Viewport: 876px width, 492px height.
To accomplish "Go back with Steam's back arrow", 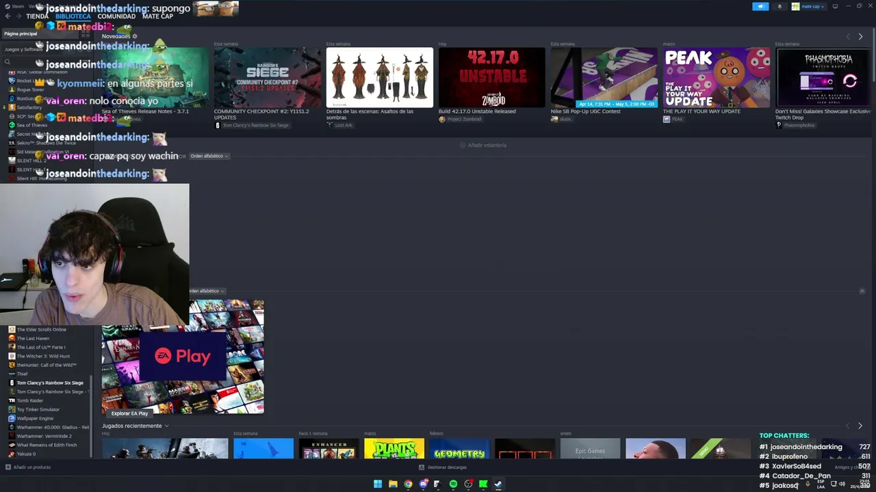I will (8, 16).
